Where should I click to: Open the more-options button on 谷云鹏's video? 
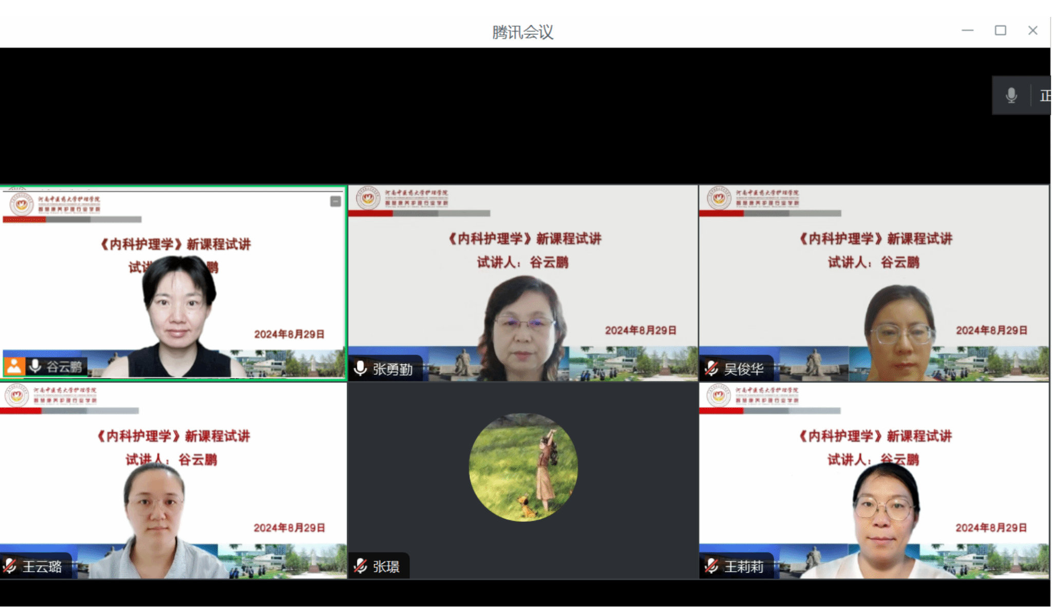pyautogui.click(x=335, y=201)
